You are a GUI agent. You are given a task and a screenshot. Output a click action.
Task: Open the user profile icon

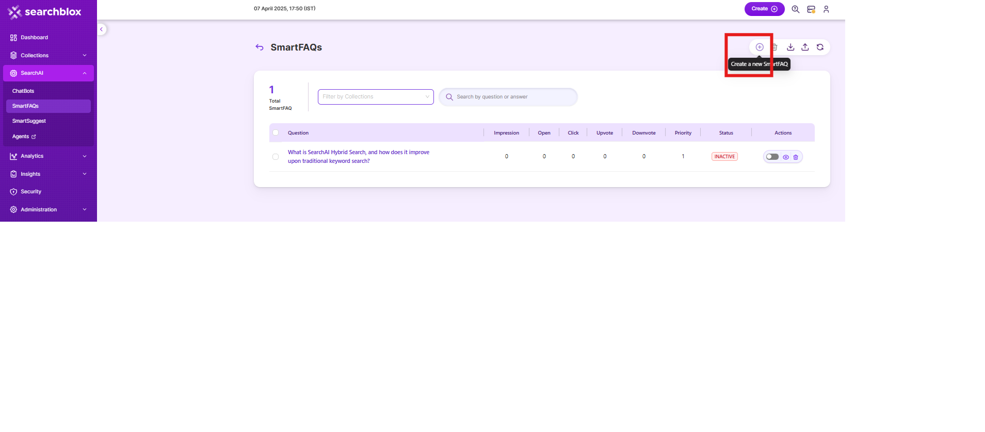pyautogui.click(x=826, y=9)
